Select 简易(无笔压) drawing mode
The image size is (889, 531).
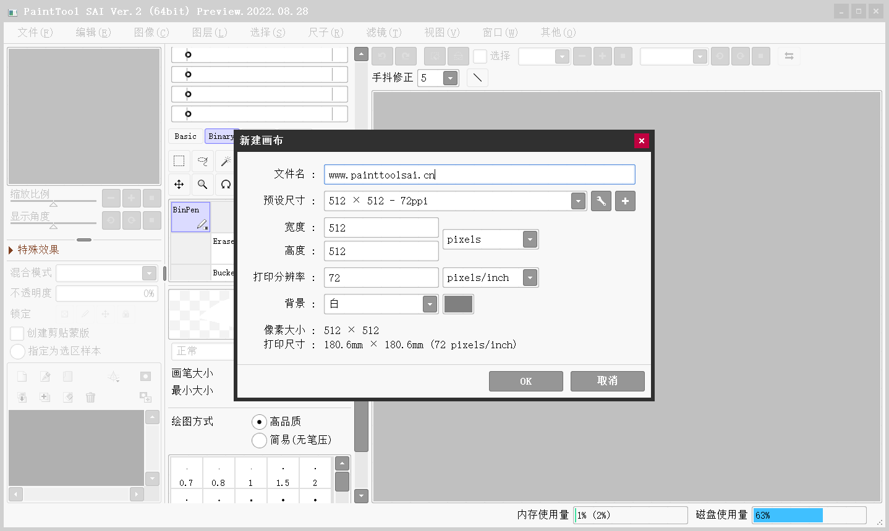coord(259,440)
